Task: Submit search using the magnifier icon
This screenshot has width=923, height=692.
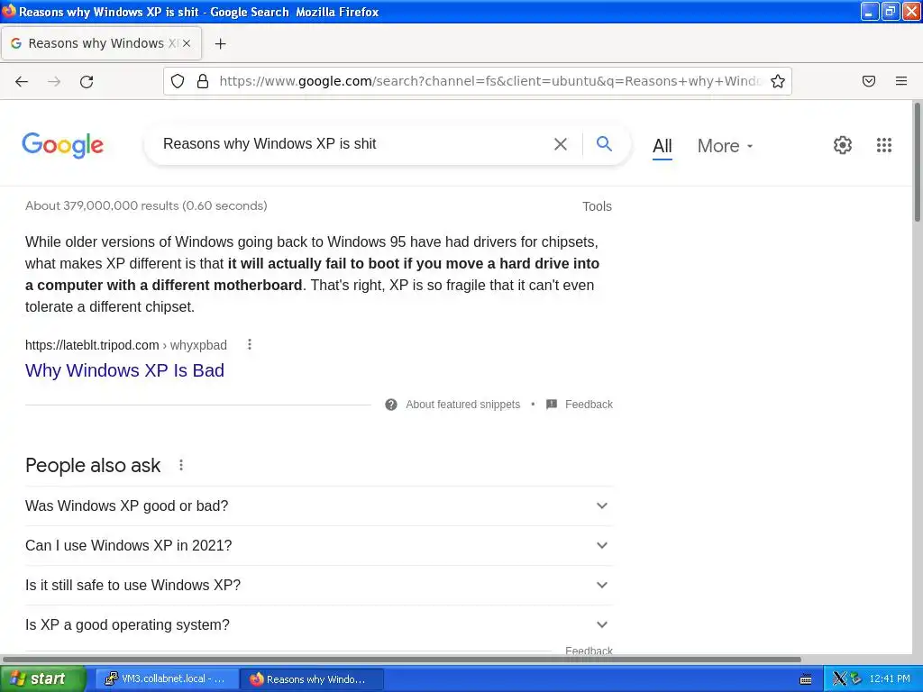Action: pos(604,143)
